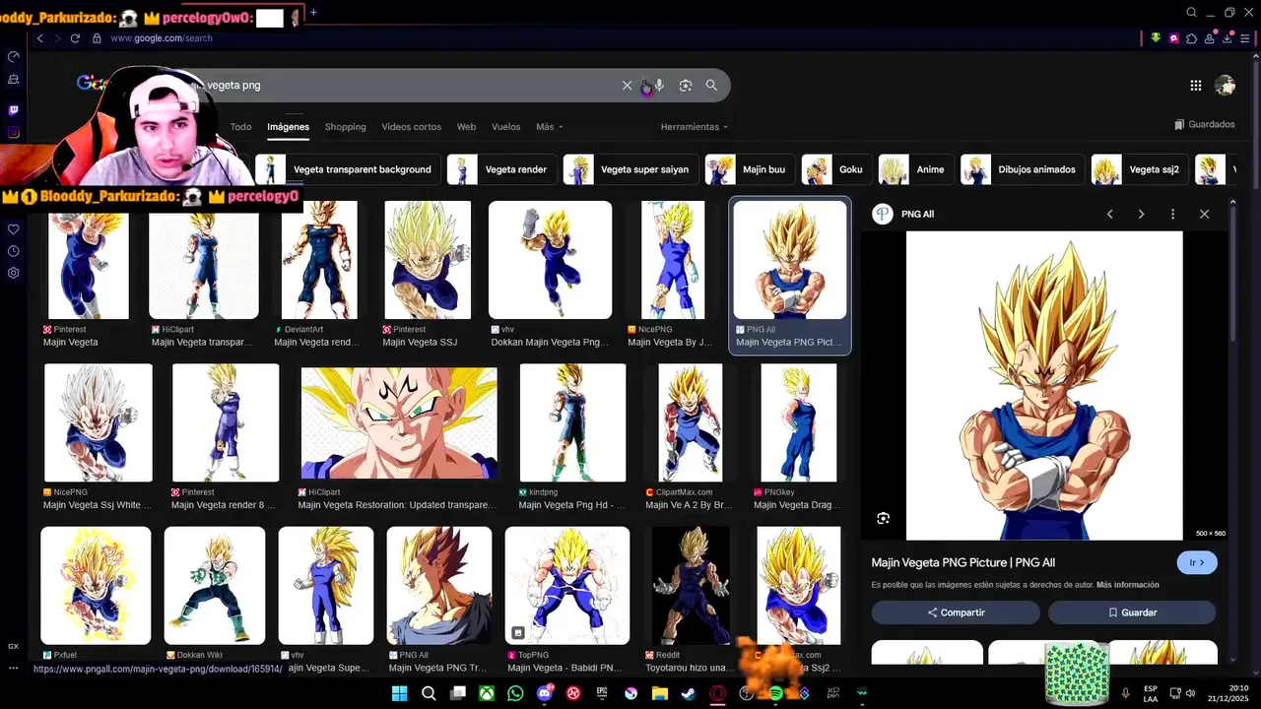Open a new browser tab with plus

pos(313,13)
